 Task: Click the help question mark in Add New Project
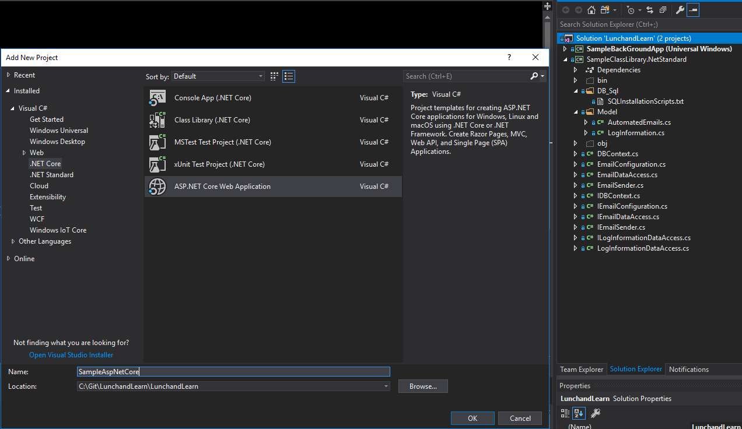(x=509, y=57)
